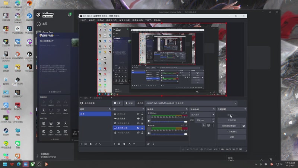This screenshot has width=298, height=168.
Task: Open Microsoft Edge from the taskbar
Action: tap(19, 164)
